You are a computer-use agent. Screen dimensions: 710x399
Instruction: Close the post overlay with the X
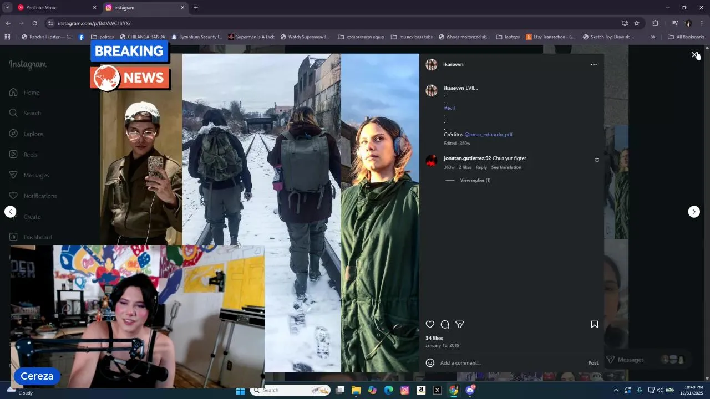694,55
